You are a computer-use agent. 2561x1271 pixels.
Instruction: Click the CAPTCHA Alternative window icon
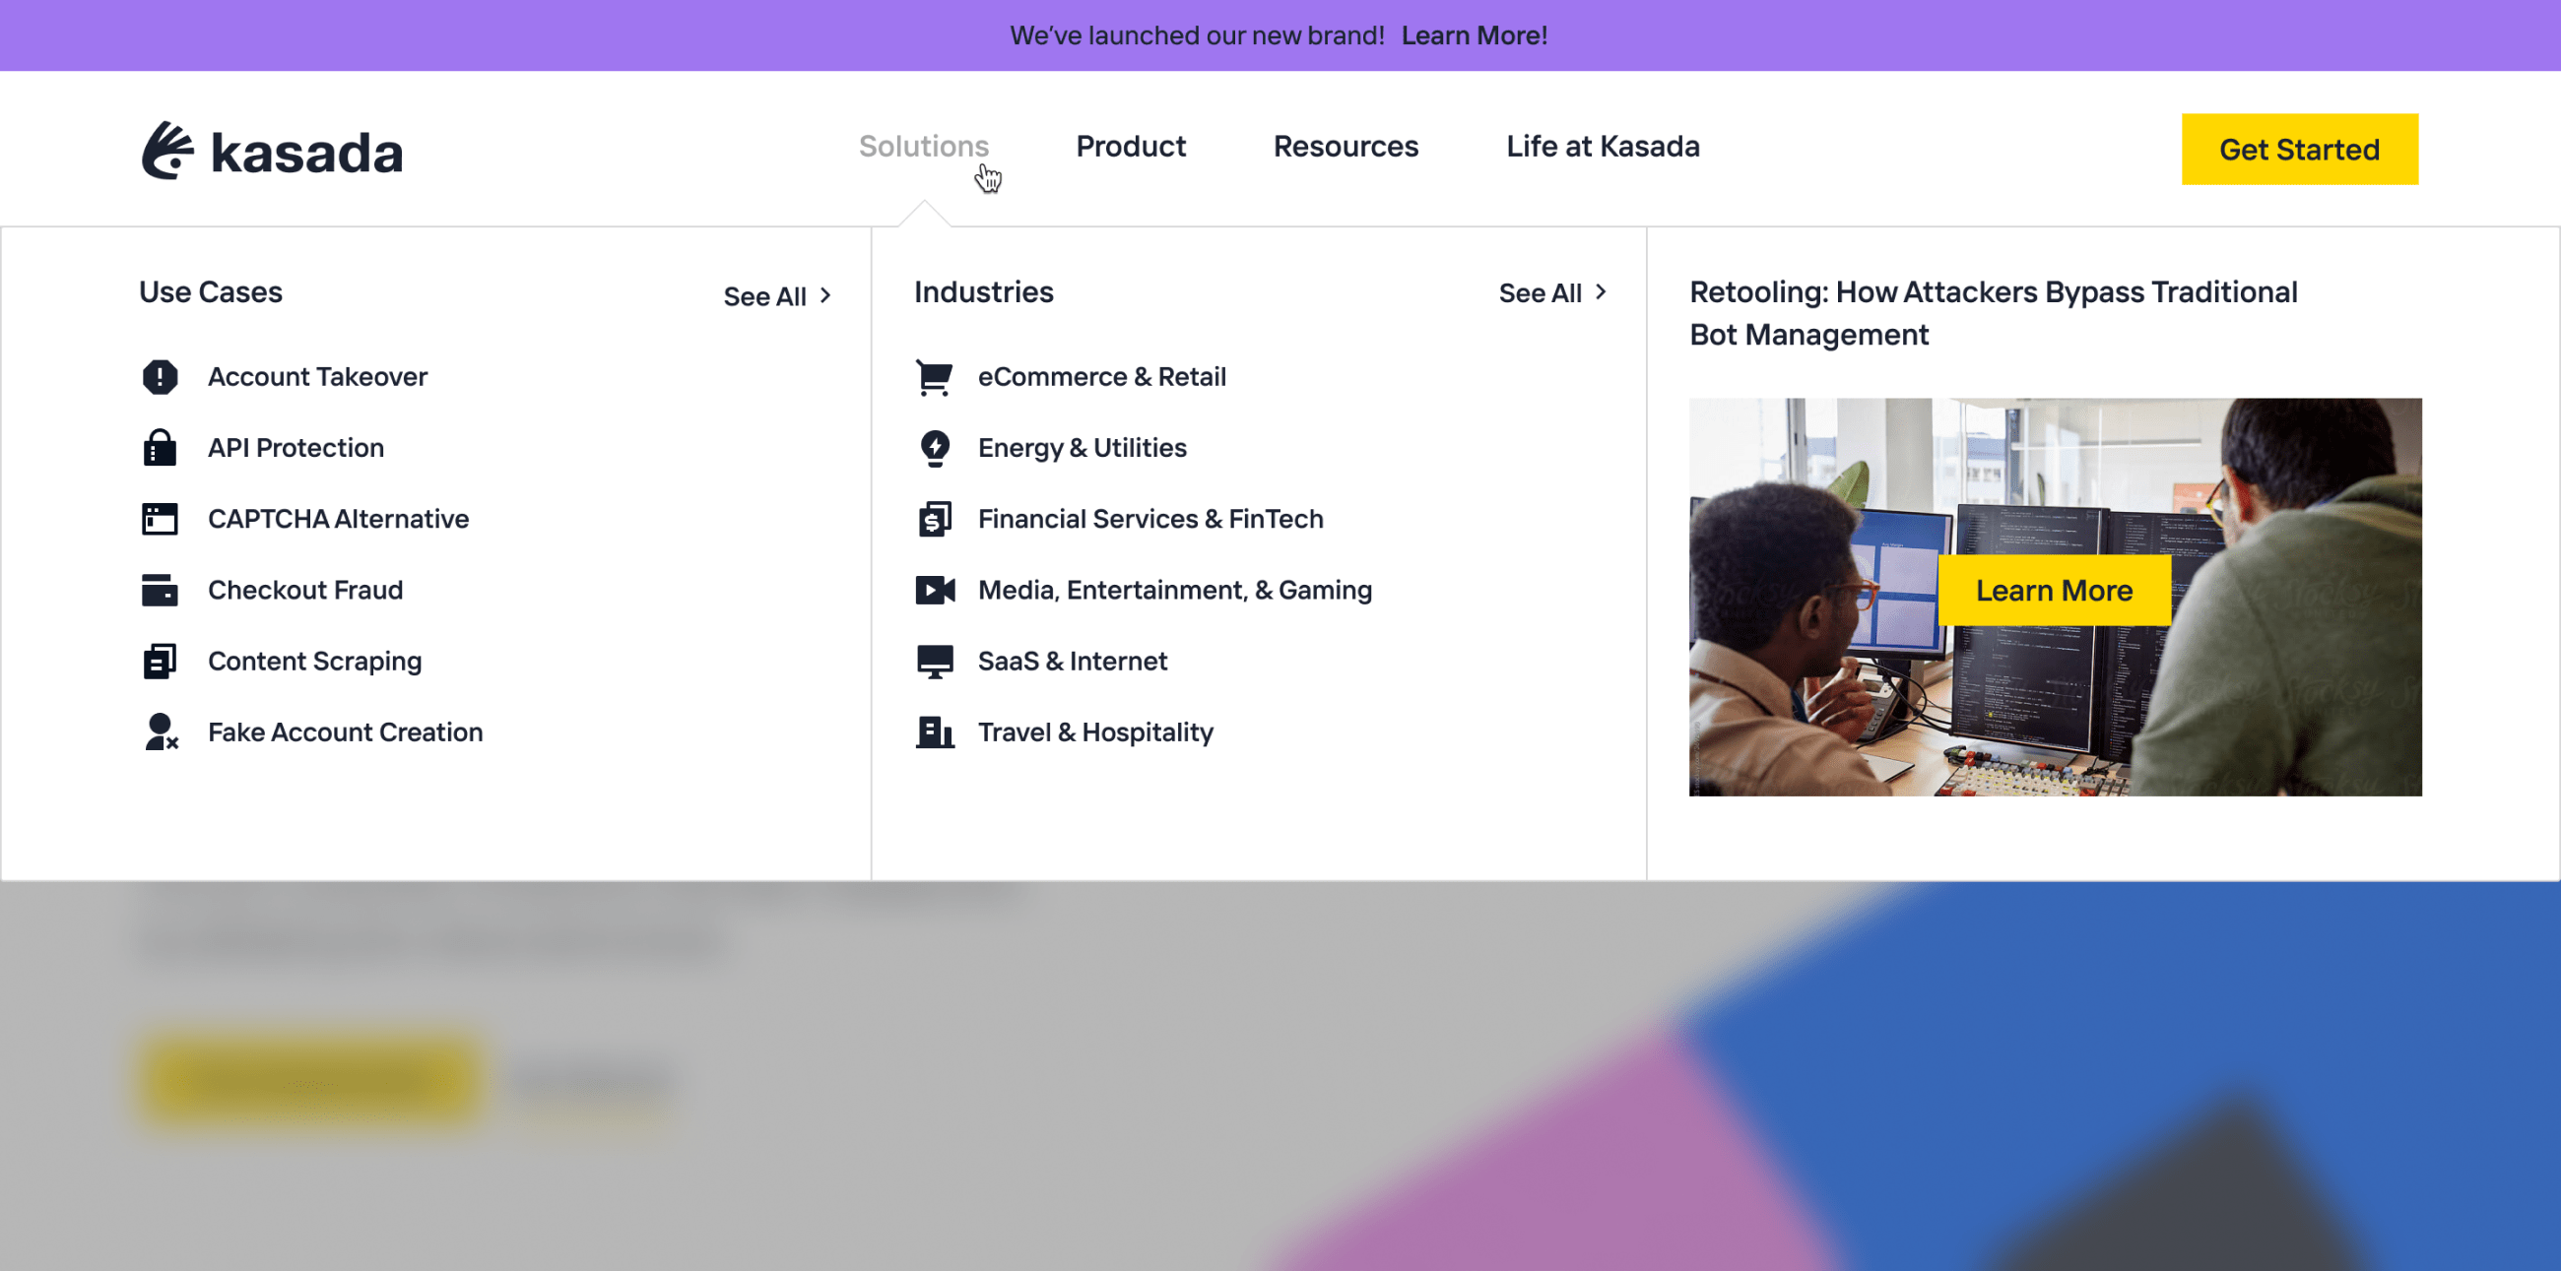159,519
